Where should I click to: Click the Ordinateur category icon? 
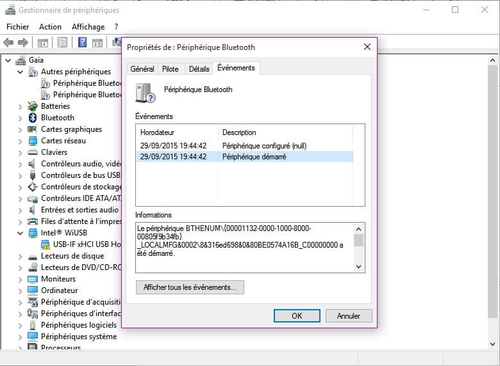point(33,290)
